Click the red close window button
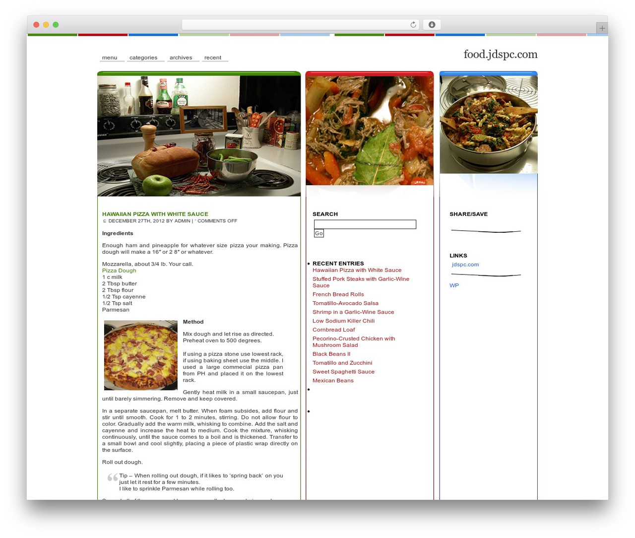Image resolution: width=635 pixels, height=538 pixels. point(36,25)
